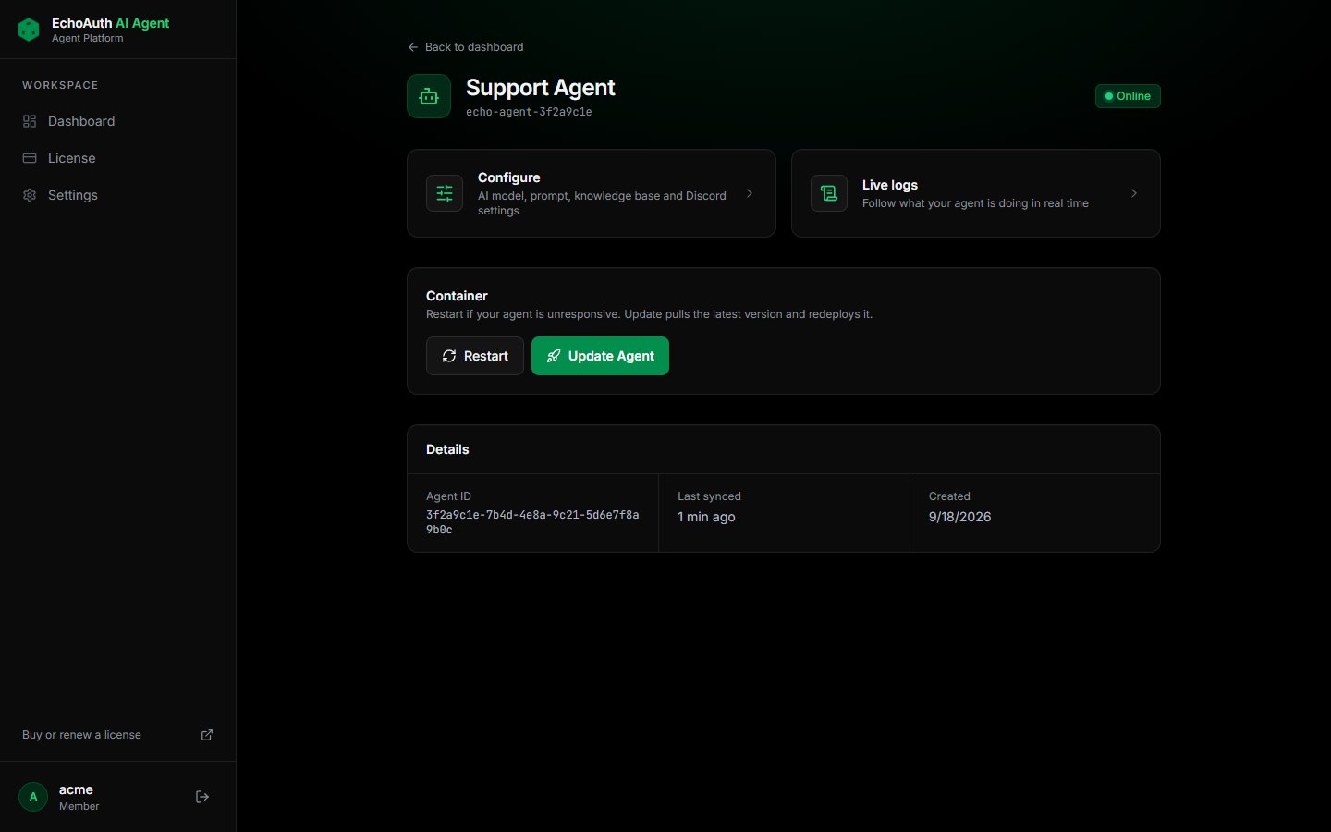The width and height of the screenshot is (1331, 832).
Task: Click the Support Agent heading
Action: pyautogui.click(x=541, y=88)
